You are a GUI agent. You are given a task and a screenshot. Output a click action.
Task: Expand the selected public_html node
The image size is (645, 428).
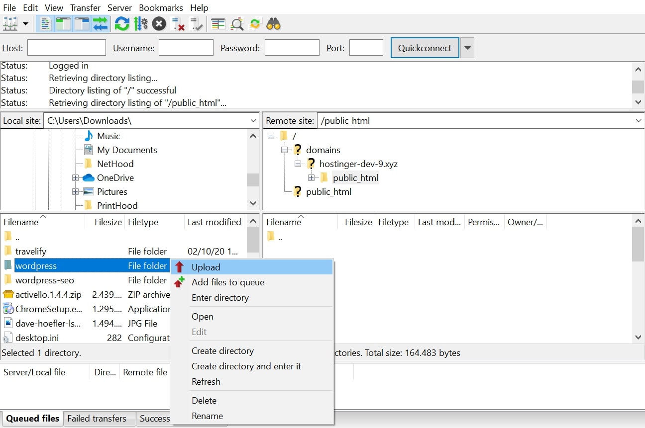pos(311,177)
